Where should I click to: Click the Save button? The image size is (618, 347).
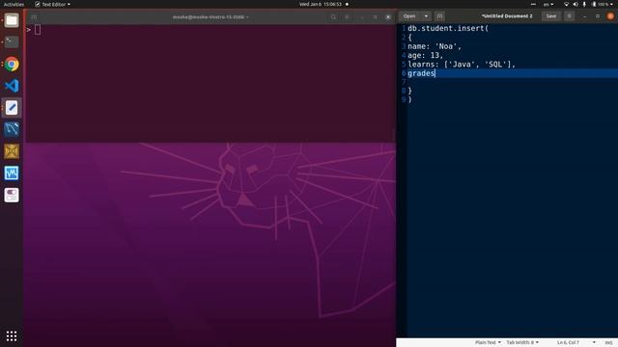(551, 16)
